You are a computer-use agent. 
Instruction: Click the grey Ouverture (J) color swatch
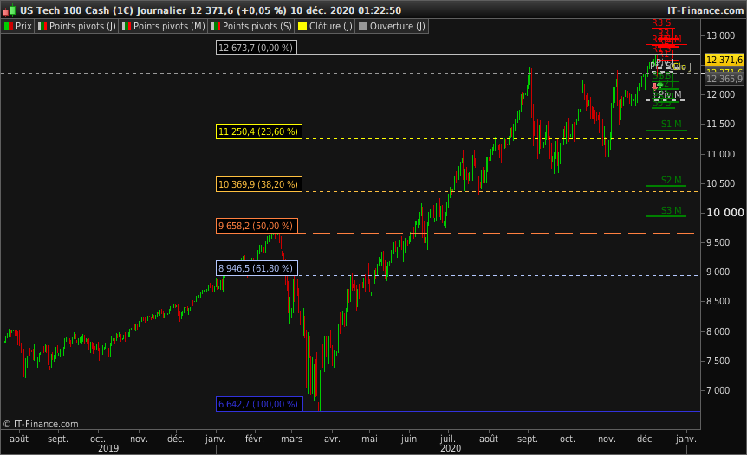click(363, 26)
